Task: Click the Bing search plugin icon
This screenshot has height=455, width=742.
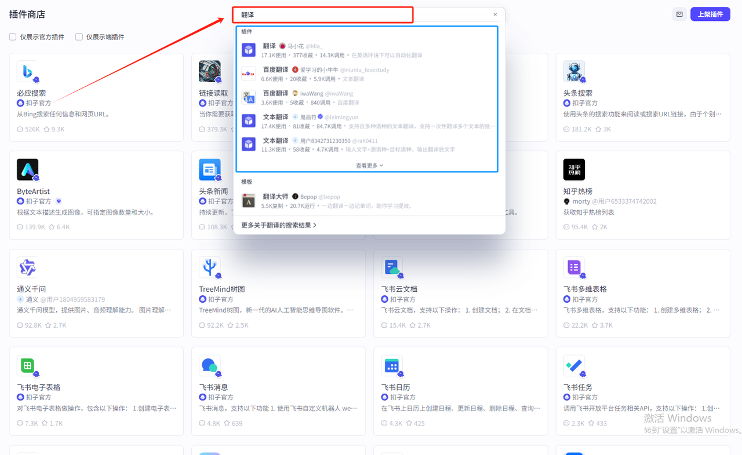Action: 27,71
